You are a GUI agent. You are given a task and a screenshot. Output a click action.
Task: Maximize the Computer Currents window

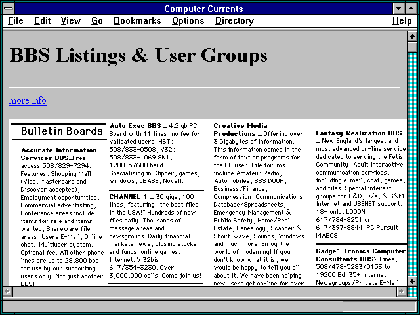click(411, 9)
